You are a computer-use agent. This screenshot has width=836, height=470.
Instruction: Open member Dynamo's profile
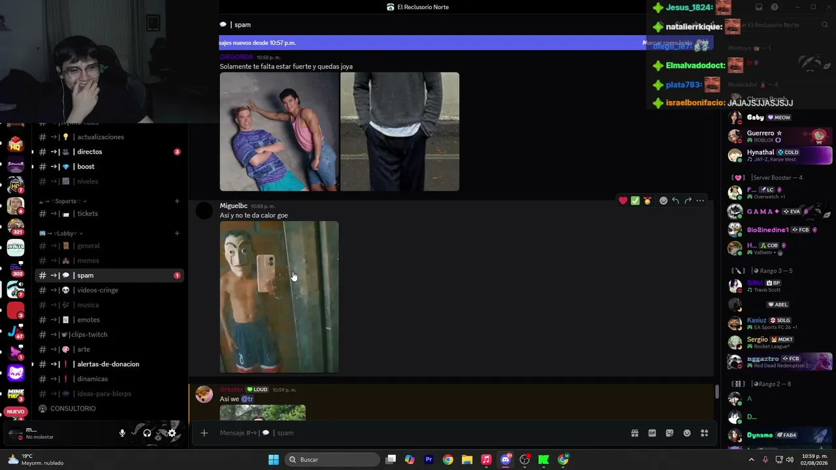click(x=780, y=435)
